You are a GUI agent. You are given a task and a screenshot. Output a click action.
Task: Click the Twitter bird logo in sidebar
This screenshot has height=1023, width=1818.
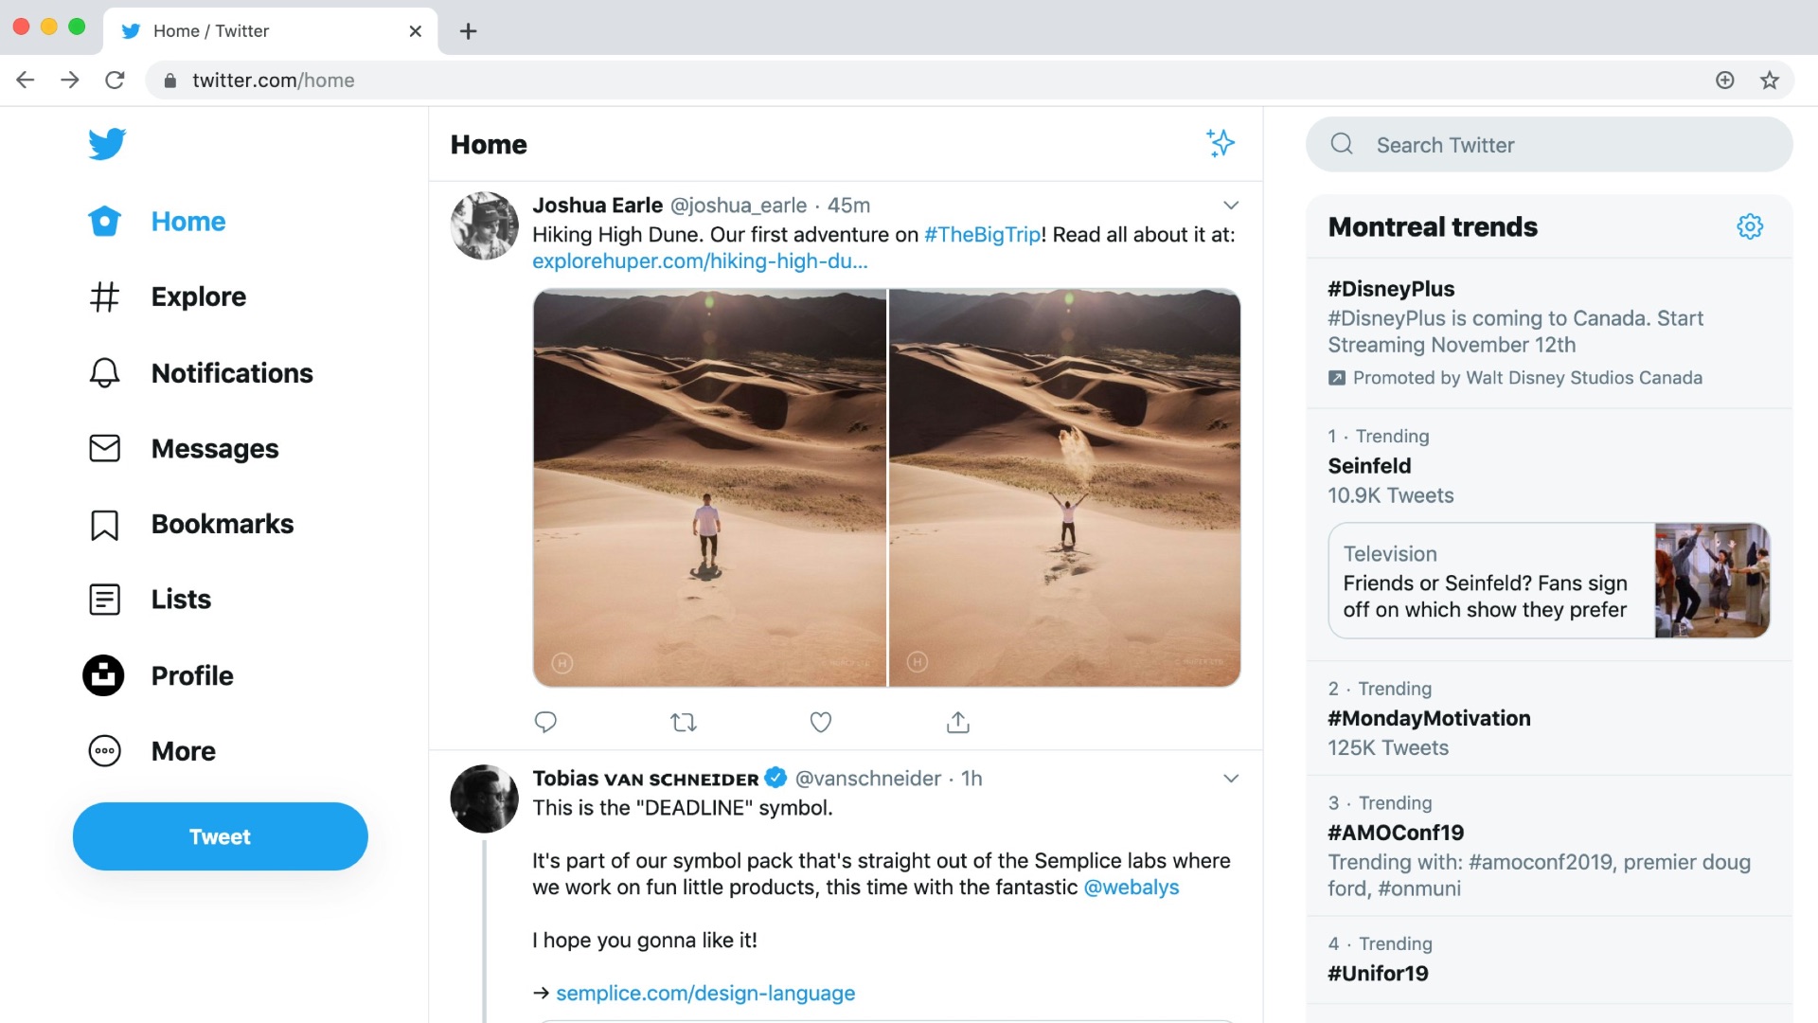click(x=106, y=144)
